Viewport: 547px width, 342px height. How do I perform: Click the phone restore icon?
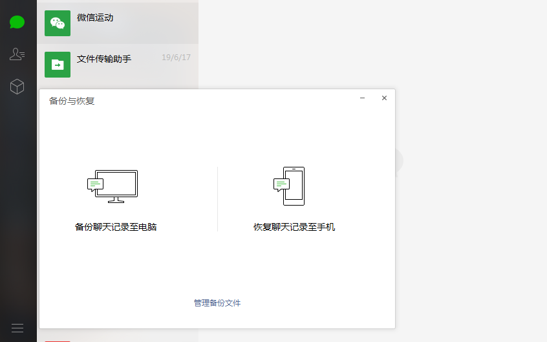click(290, 186)
